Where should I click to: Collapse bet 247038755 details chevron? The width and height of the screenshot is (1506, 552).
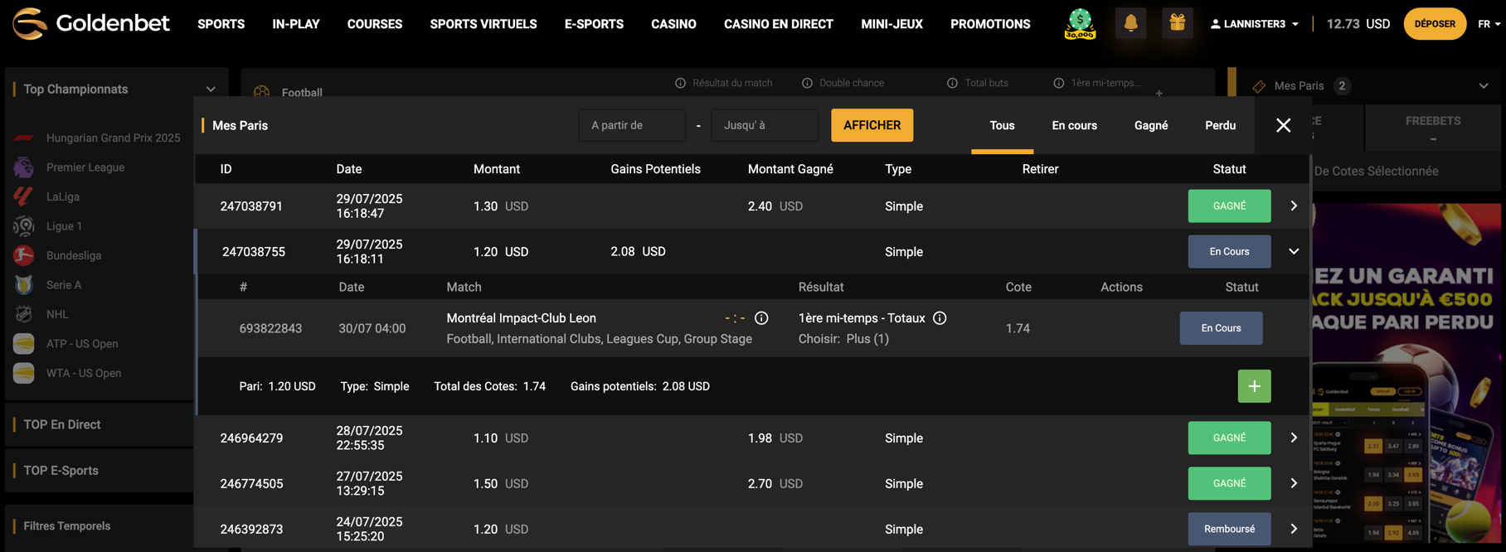click(x=1293, y=251)
